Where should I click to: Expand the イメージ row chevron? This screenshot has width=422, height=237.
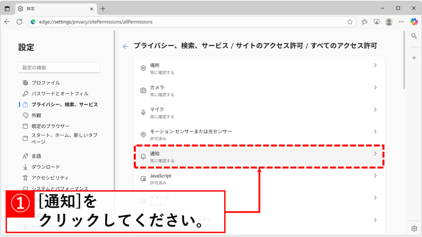point(375,197)
